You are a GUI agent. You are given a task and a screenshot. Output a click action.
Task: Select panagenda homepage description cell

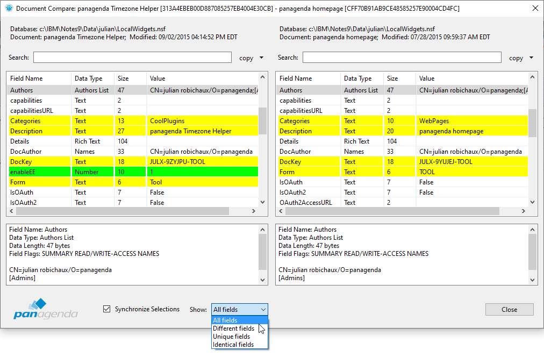(x=451, y=131)
